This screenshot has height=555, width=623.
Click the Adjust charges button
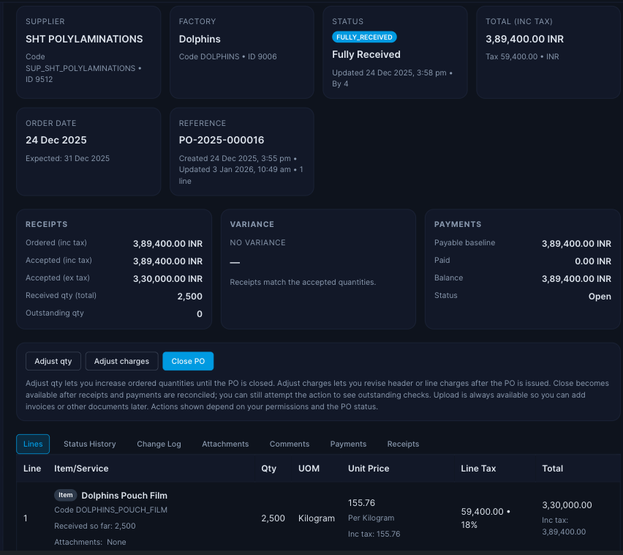point(121,361)
